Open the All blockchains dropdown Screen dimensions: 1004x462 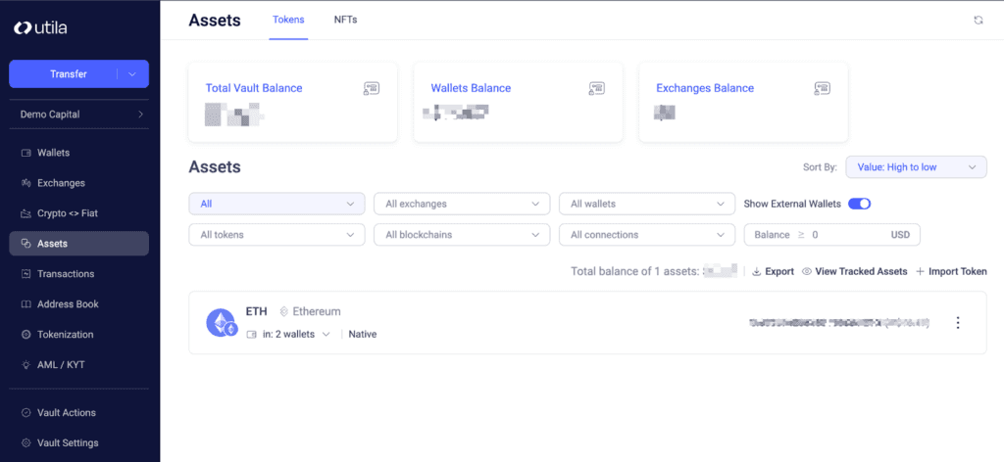462,235
